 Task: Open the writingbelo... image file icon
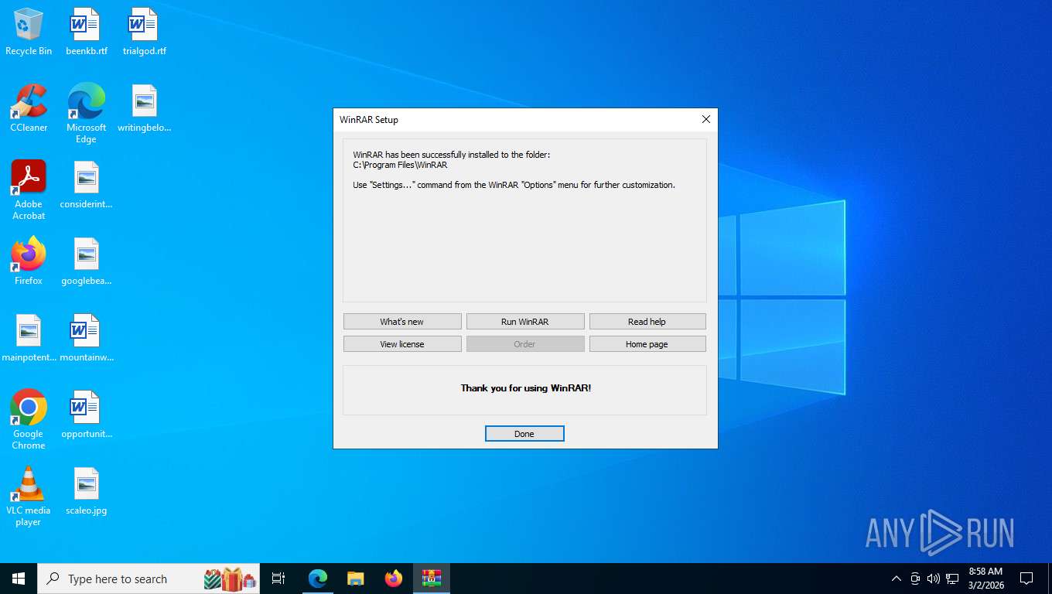(144, 108)
